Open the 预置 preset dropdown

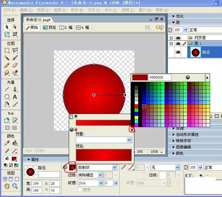[129, 140]
